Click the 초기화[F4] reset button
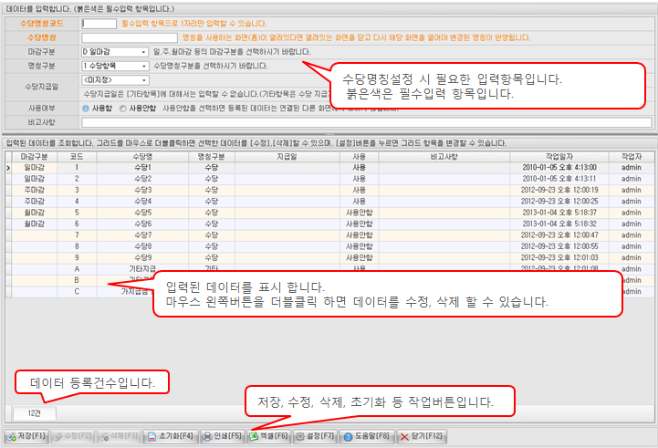Screen dimensions: 658x448 tap(171, 436)
